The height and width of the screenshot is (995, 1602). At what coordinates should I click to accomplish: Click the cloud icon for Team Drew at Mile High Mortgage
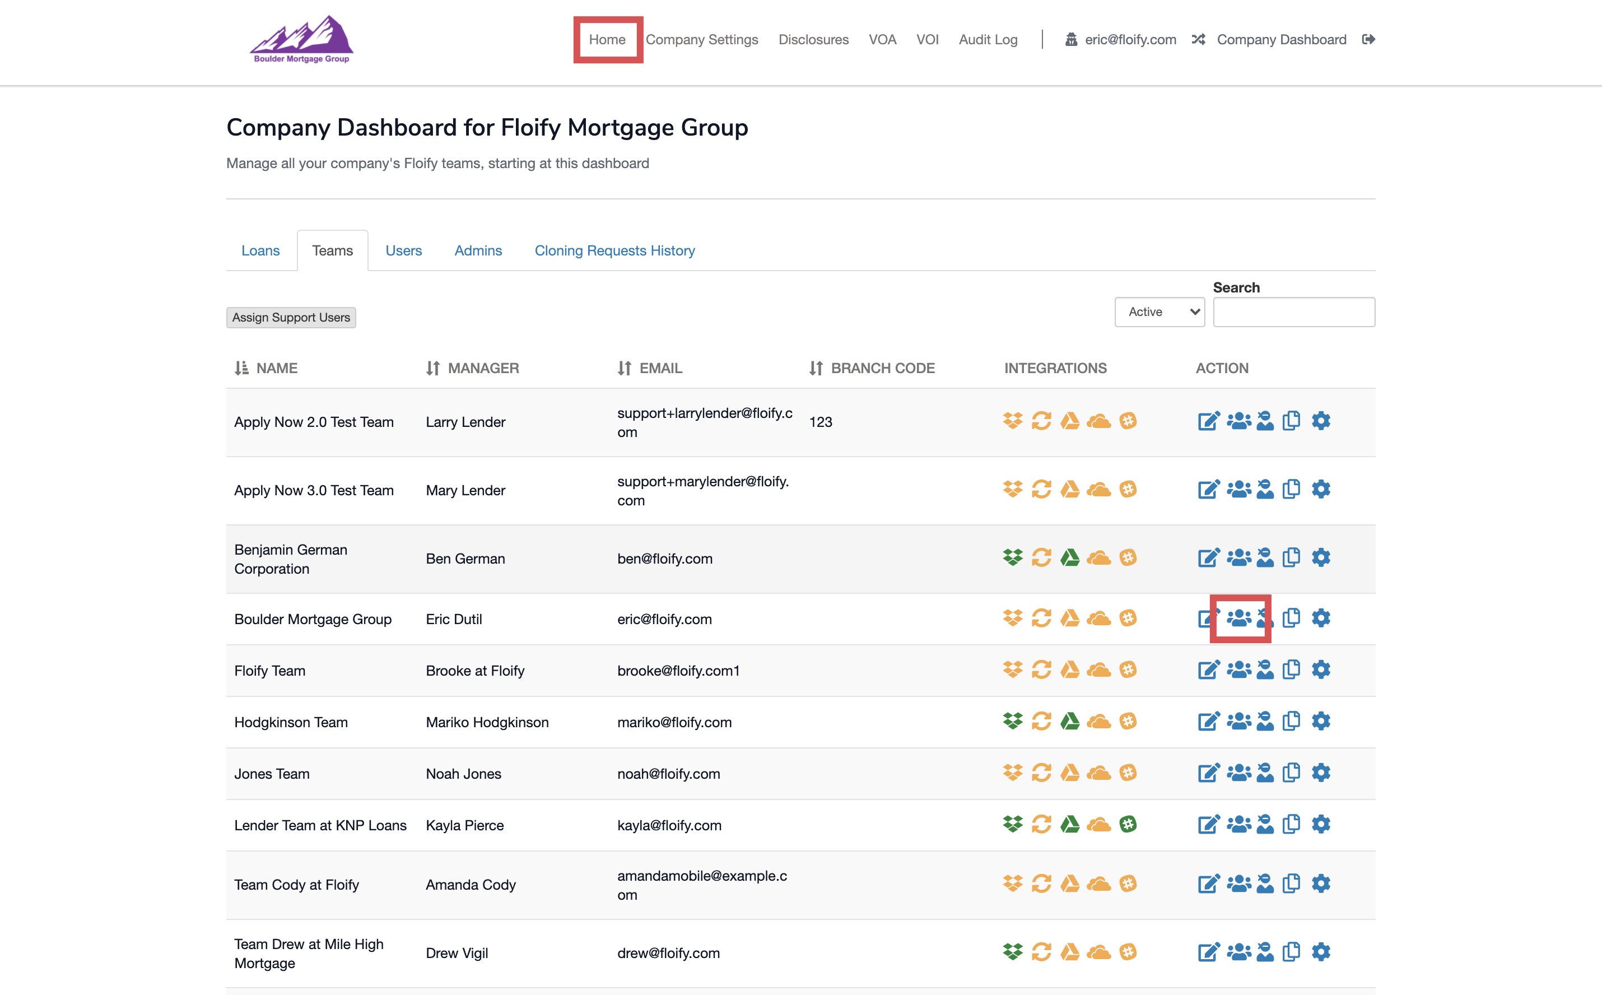pos(1098,951)
